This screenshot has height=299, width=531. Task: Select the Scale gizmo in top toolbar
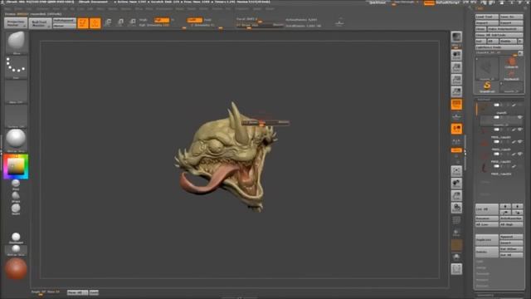(120, 22)
